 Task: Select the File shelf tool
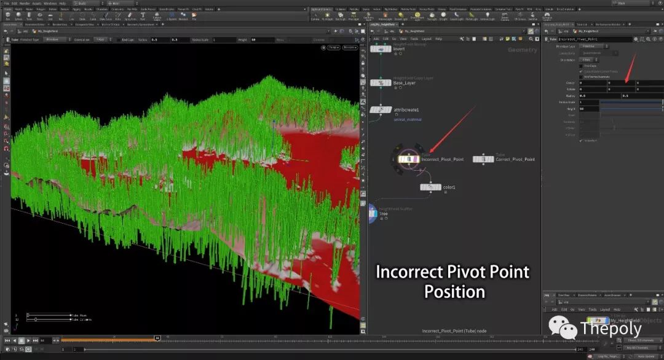point(194,16)
